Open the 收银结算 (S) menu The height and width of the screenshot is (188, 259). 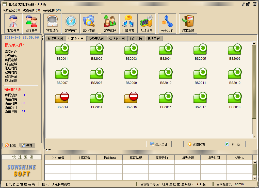[31, 10]
